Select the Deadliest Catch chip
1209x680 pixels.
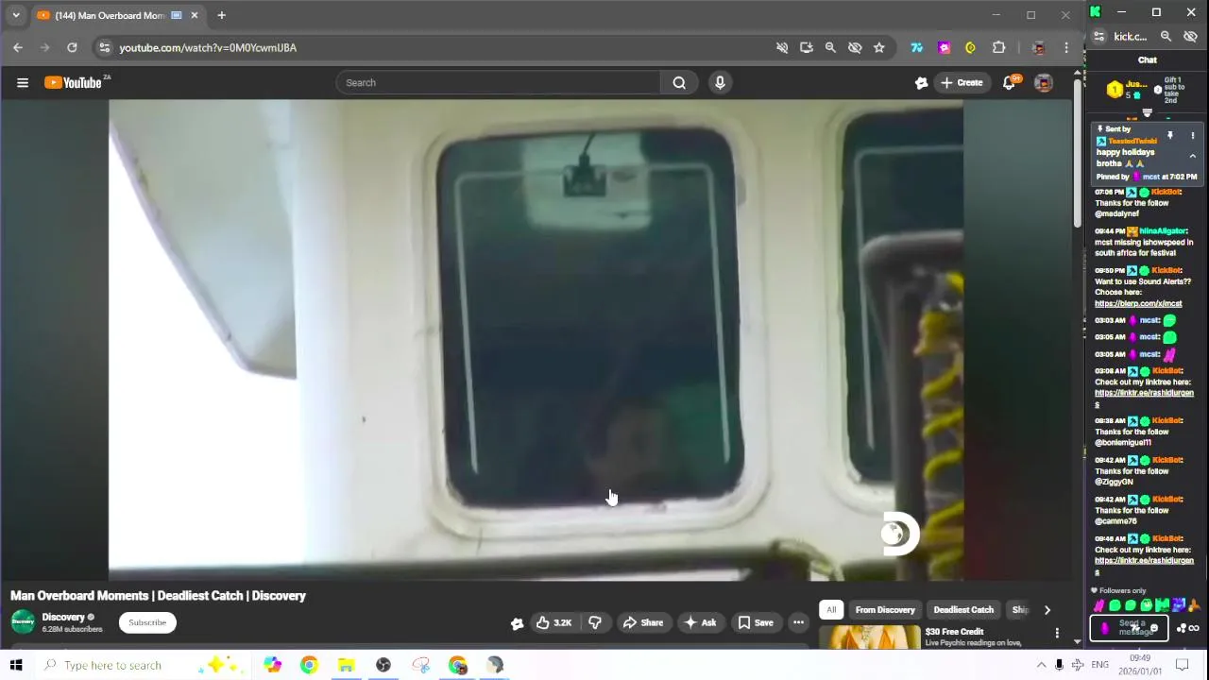click(963, 610)
